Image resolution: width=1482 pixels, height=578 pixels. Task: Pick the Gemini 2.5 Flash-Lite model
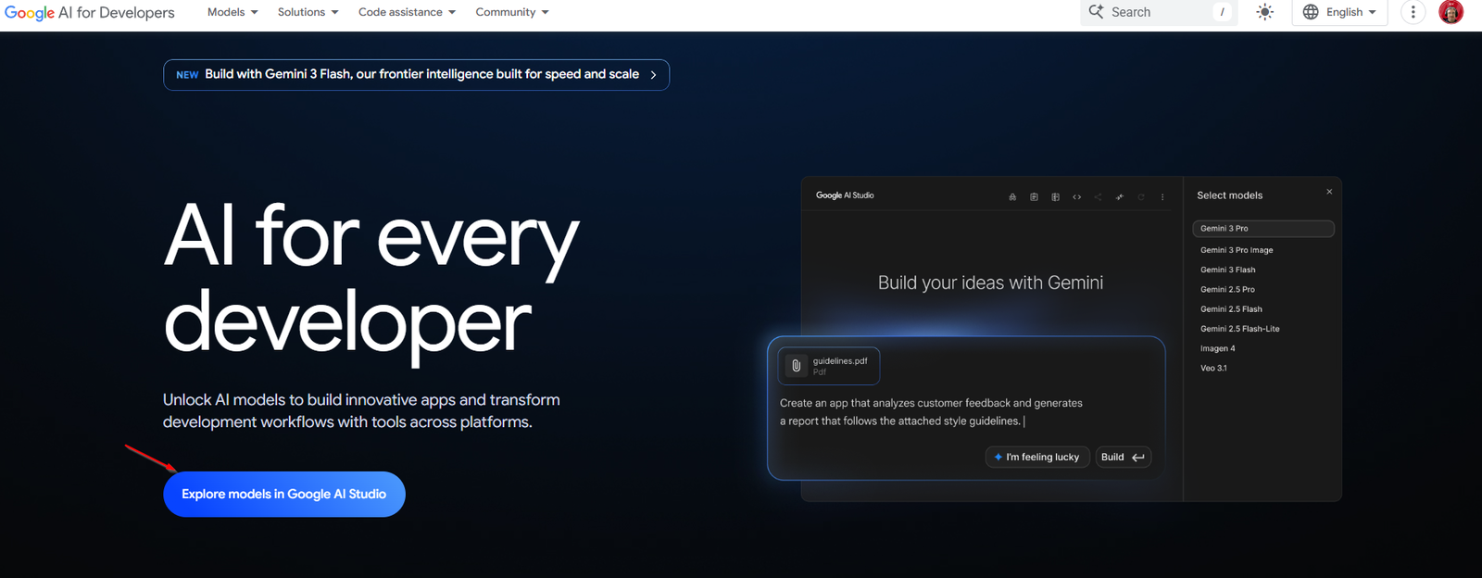coord(1239,329)
